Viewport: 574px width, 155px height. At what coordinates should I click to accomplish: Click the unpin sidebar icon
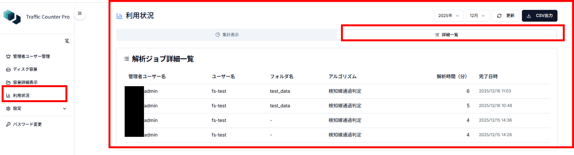pos(67,41)
